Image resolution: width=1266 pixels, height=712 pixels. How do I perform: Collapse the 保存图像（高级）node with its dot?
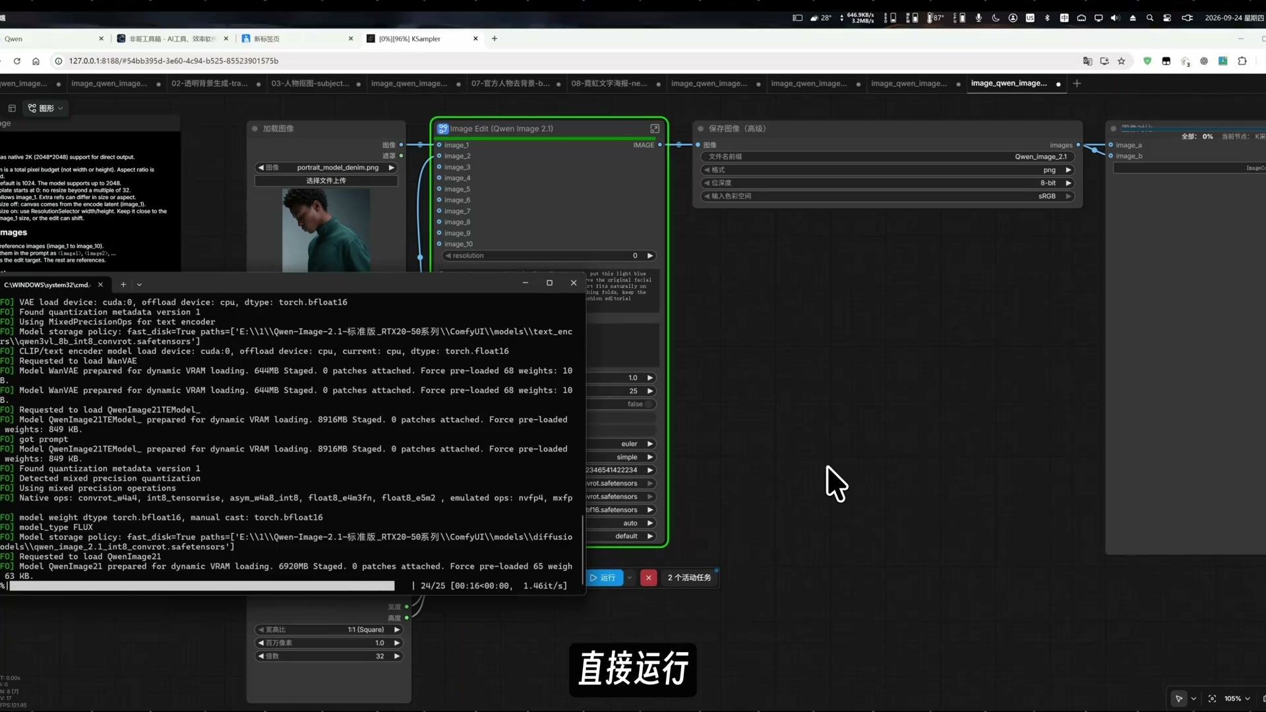click(700, 129)
